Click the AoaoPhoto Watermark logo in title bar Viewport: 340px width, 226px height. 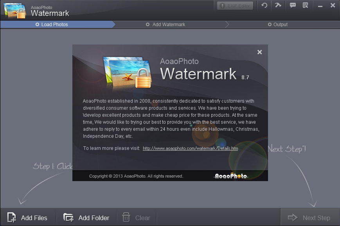coord(15,11)
